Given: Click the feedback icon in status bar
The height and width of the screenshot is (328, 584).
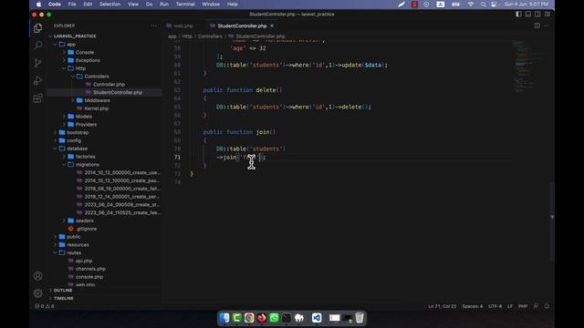Looking at the screenshot, I should (x=536, y=306).
